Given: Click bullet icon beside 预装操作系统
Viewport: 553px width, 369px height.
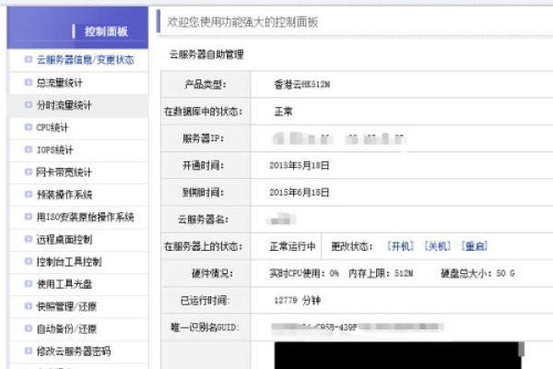Looking at the screenshot, I should coord(29,194).
